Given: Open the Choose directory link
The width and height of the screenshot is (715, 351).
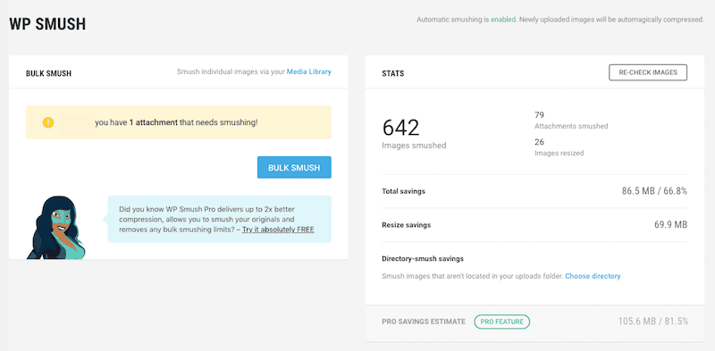Looking at the screenshot, I should [593, 276].
